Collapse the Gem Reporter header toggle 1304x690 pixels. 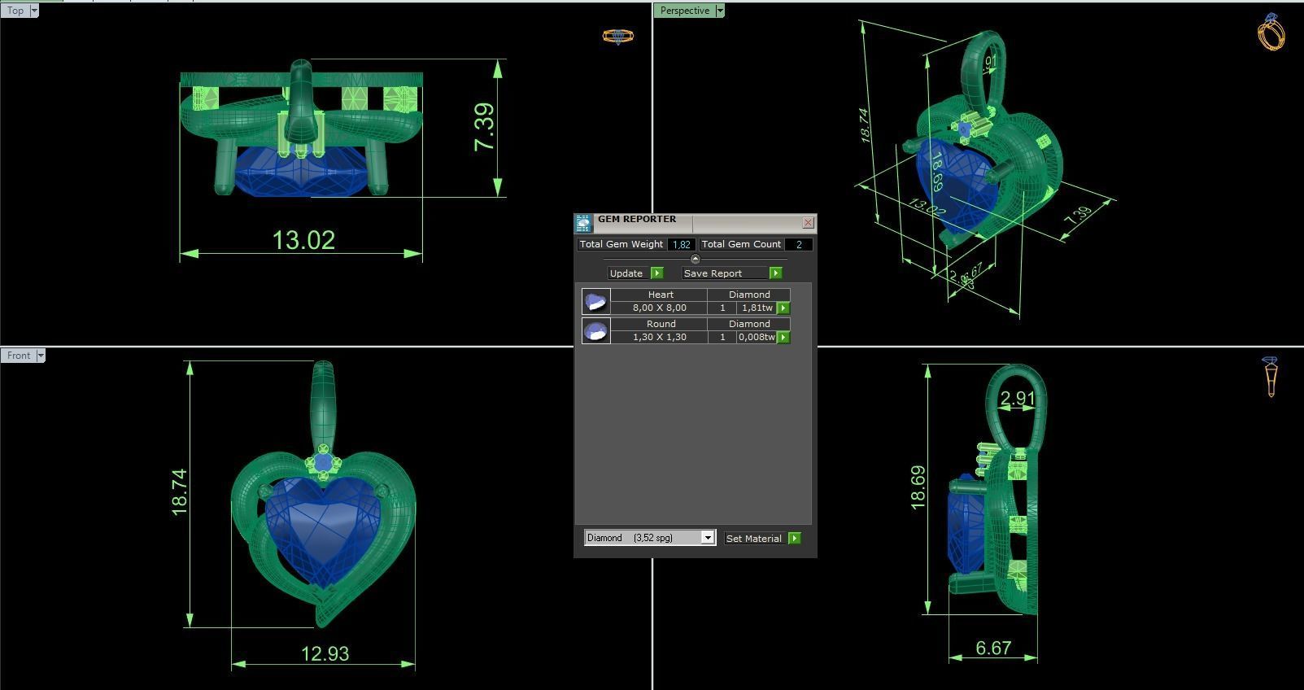[695, 259]
